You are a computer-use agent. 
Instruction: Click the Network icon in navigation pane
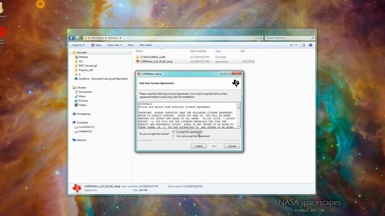[x=74, y=140]
